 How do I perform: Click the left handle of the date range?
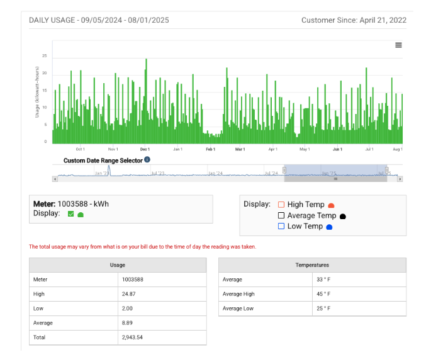(x=284, y=170)
